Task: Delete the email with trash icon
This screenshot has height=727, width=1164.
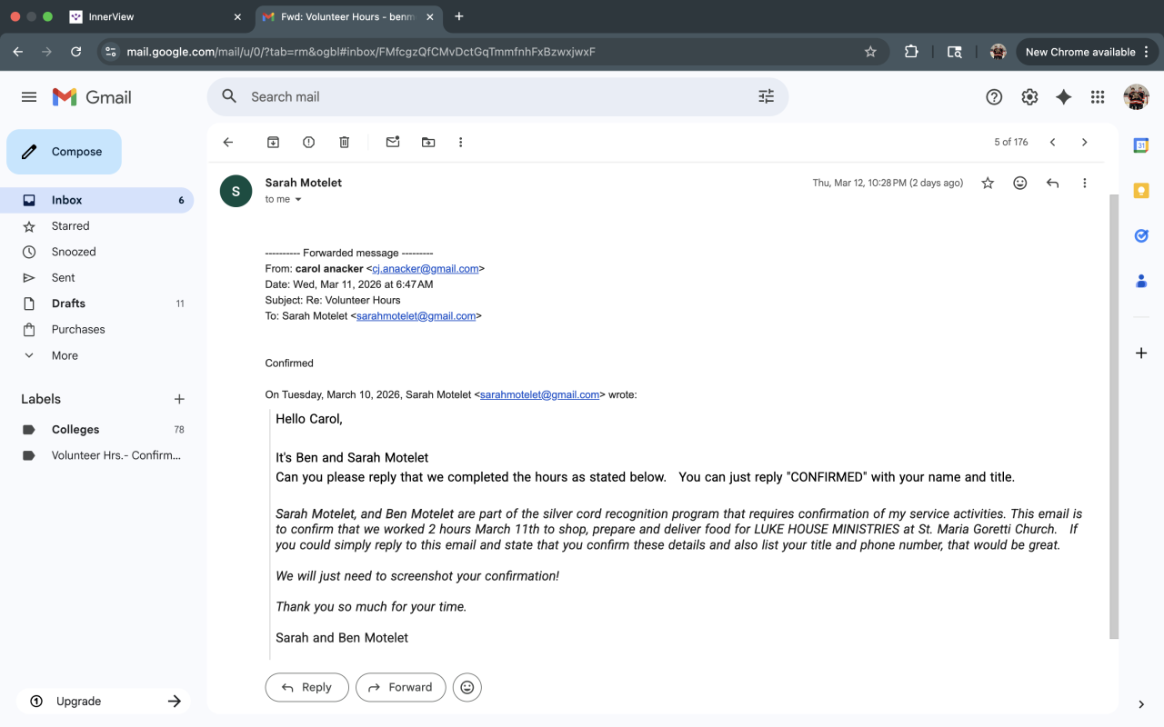Action: click(345, 143)
